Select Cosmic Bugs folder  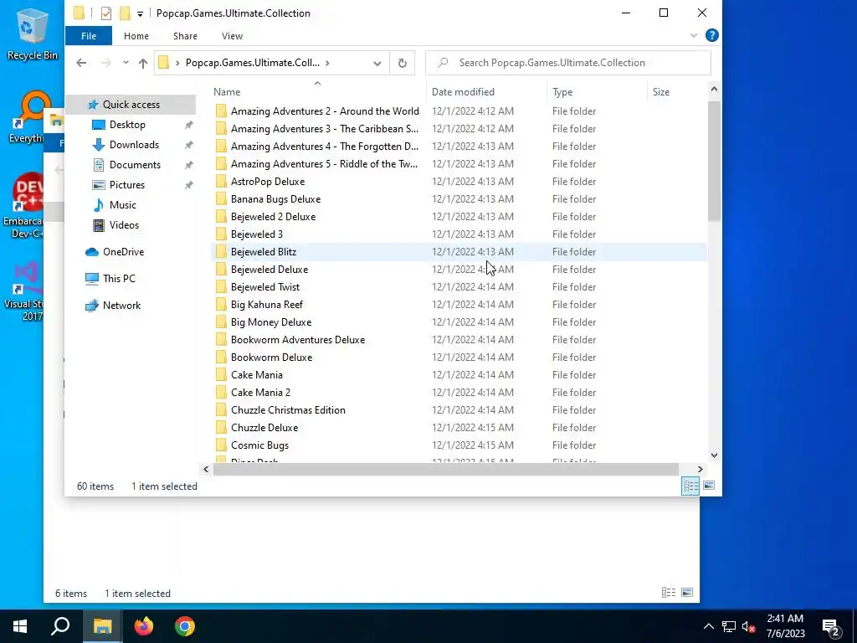[x=459, y=445]
